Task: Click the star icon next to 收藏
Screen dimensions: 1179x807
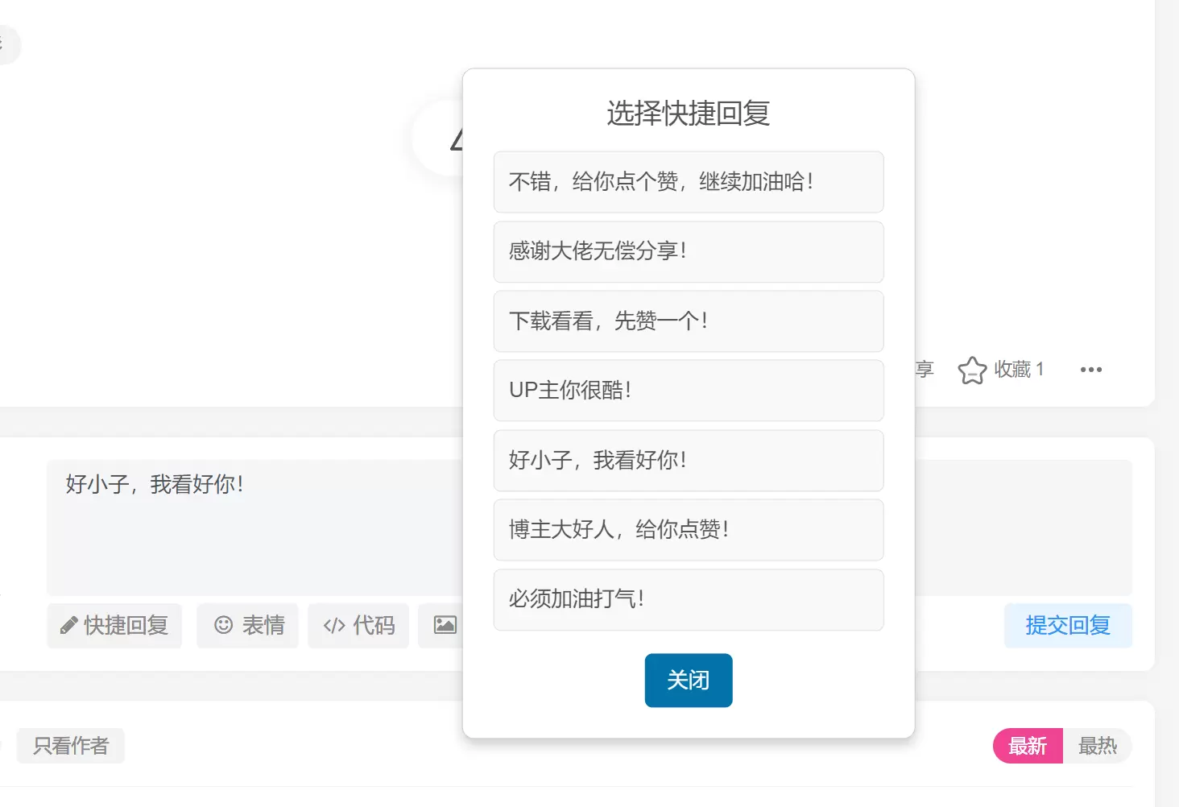Action: pyautogui.click(x=972, y=370)
